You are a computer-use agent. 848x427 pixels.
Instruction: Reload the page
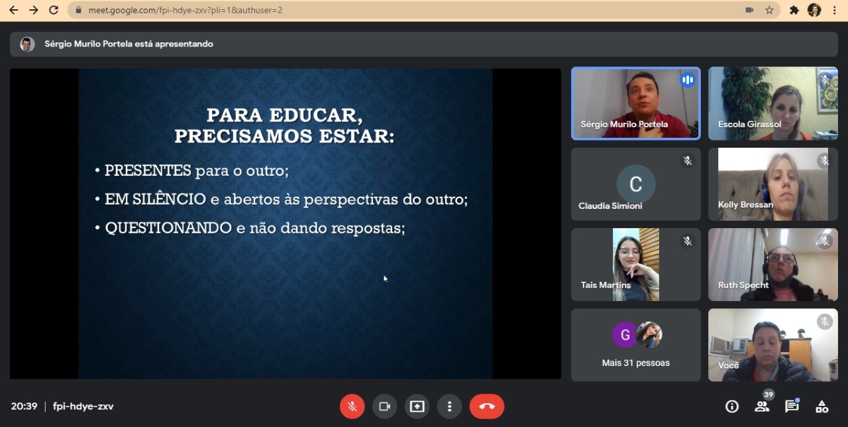click(54, 10)
